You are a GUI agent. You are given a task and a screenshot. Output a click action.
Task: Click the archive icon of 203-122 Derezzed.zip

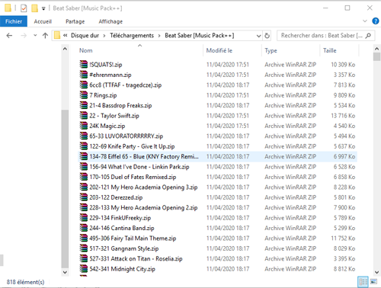tap(84, 197)
